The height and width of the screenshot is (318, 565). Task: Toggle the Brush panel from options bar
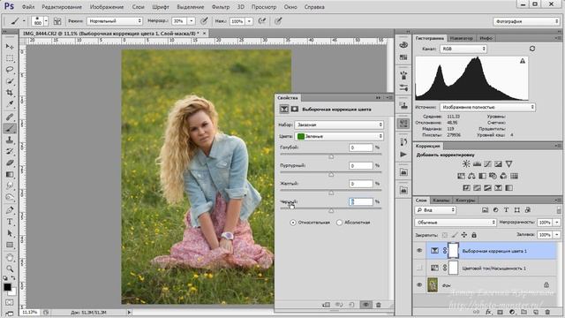[57, 21]
